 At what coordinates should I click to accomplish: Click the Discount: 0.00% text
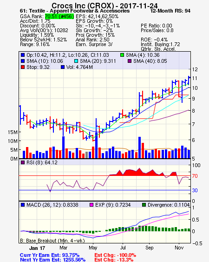(38, 26)
